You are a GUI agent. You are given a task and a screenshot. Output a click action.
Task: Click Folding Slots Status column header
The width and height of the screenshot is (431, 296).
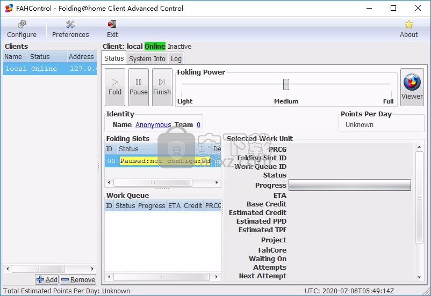tap(164, 149)
